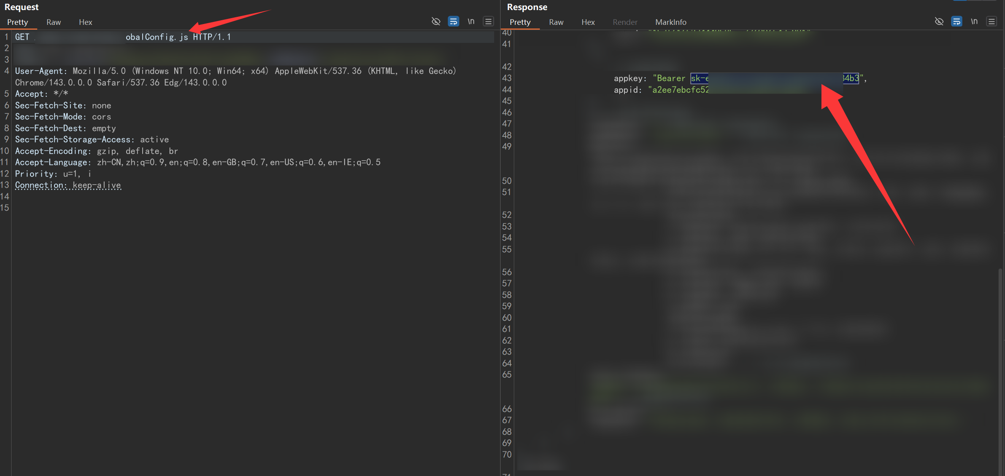Click the highlighted sk- appkey token text
The image size is (1005, 476).
pos(700,78)
